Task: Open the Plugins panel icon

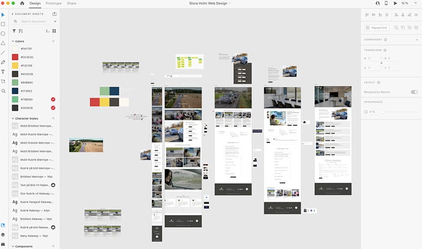Action: [3, 244]
